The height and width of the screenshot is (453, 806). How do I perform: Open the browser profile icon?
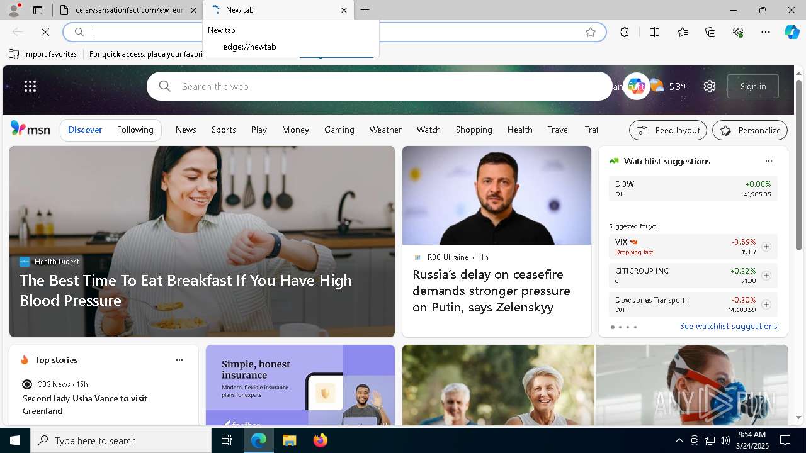(14, 10)
